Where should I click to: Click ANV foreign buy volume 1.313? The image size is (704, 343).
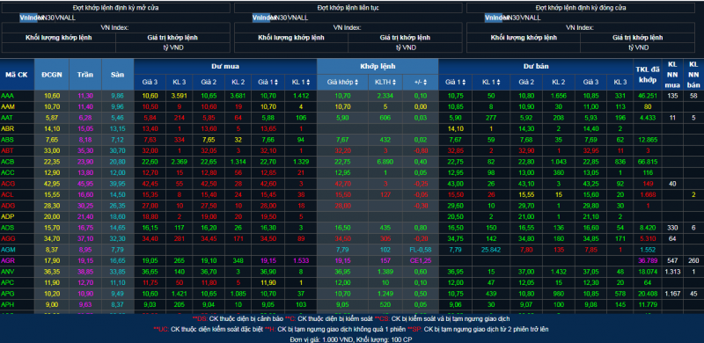(x=672, y=272)
